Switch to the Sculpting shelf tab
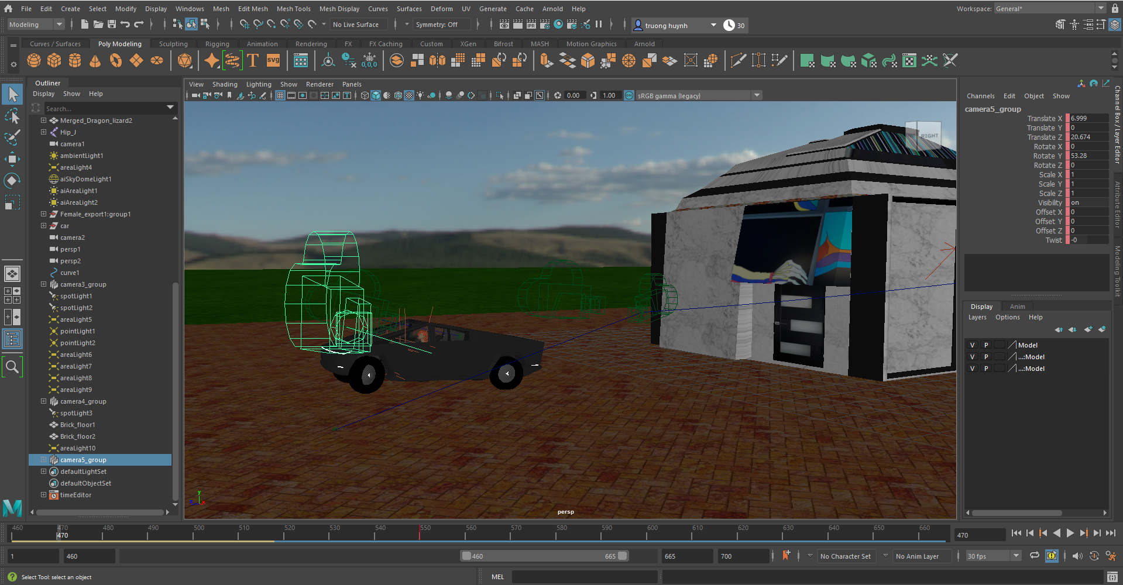Screen dimensions: 1123x585 tap(173, 43)
